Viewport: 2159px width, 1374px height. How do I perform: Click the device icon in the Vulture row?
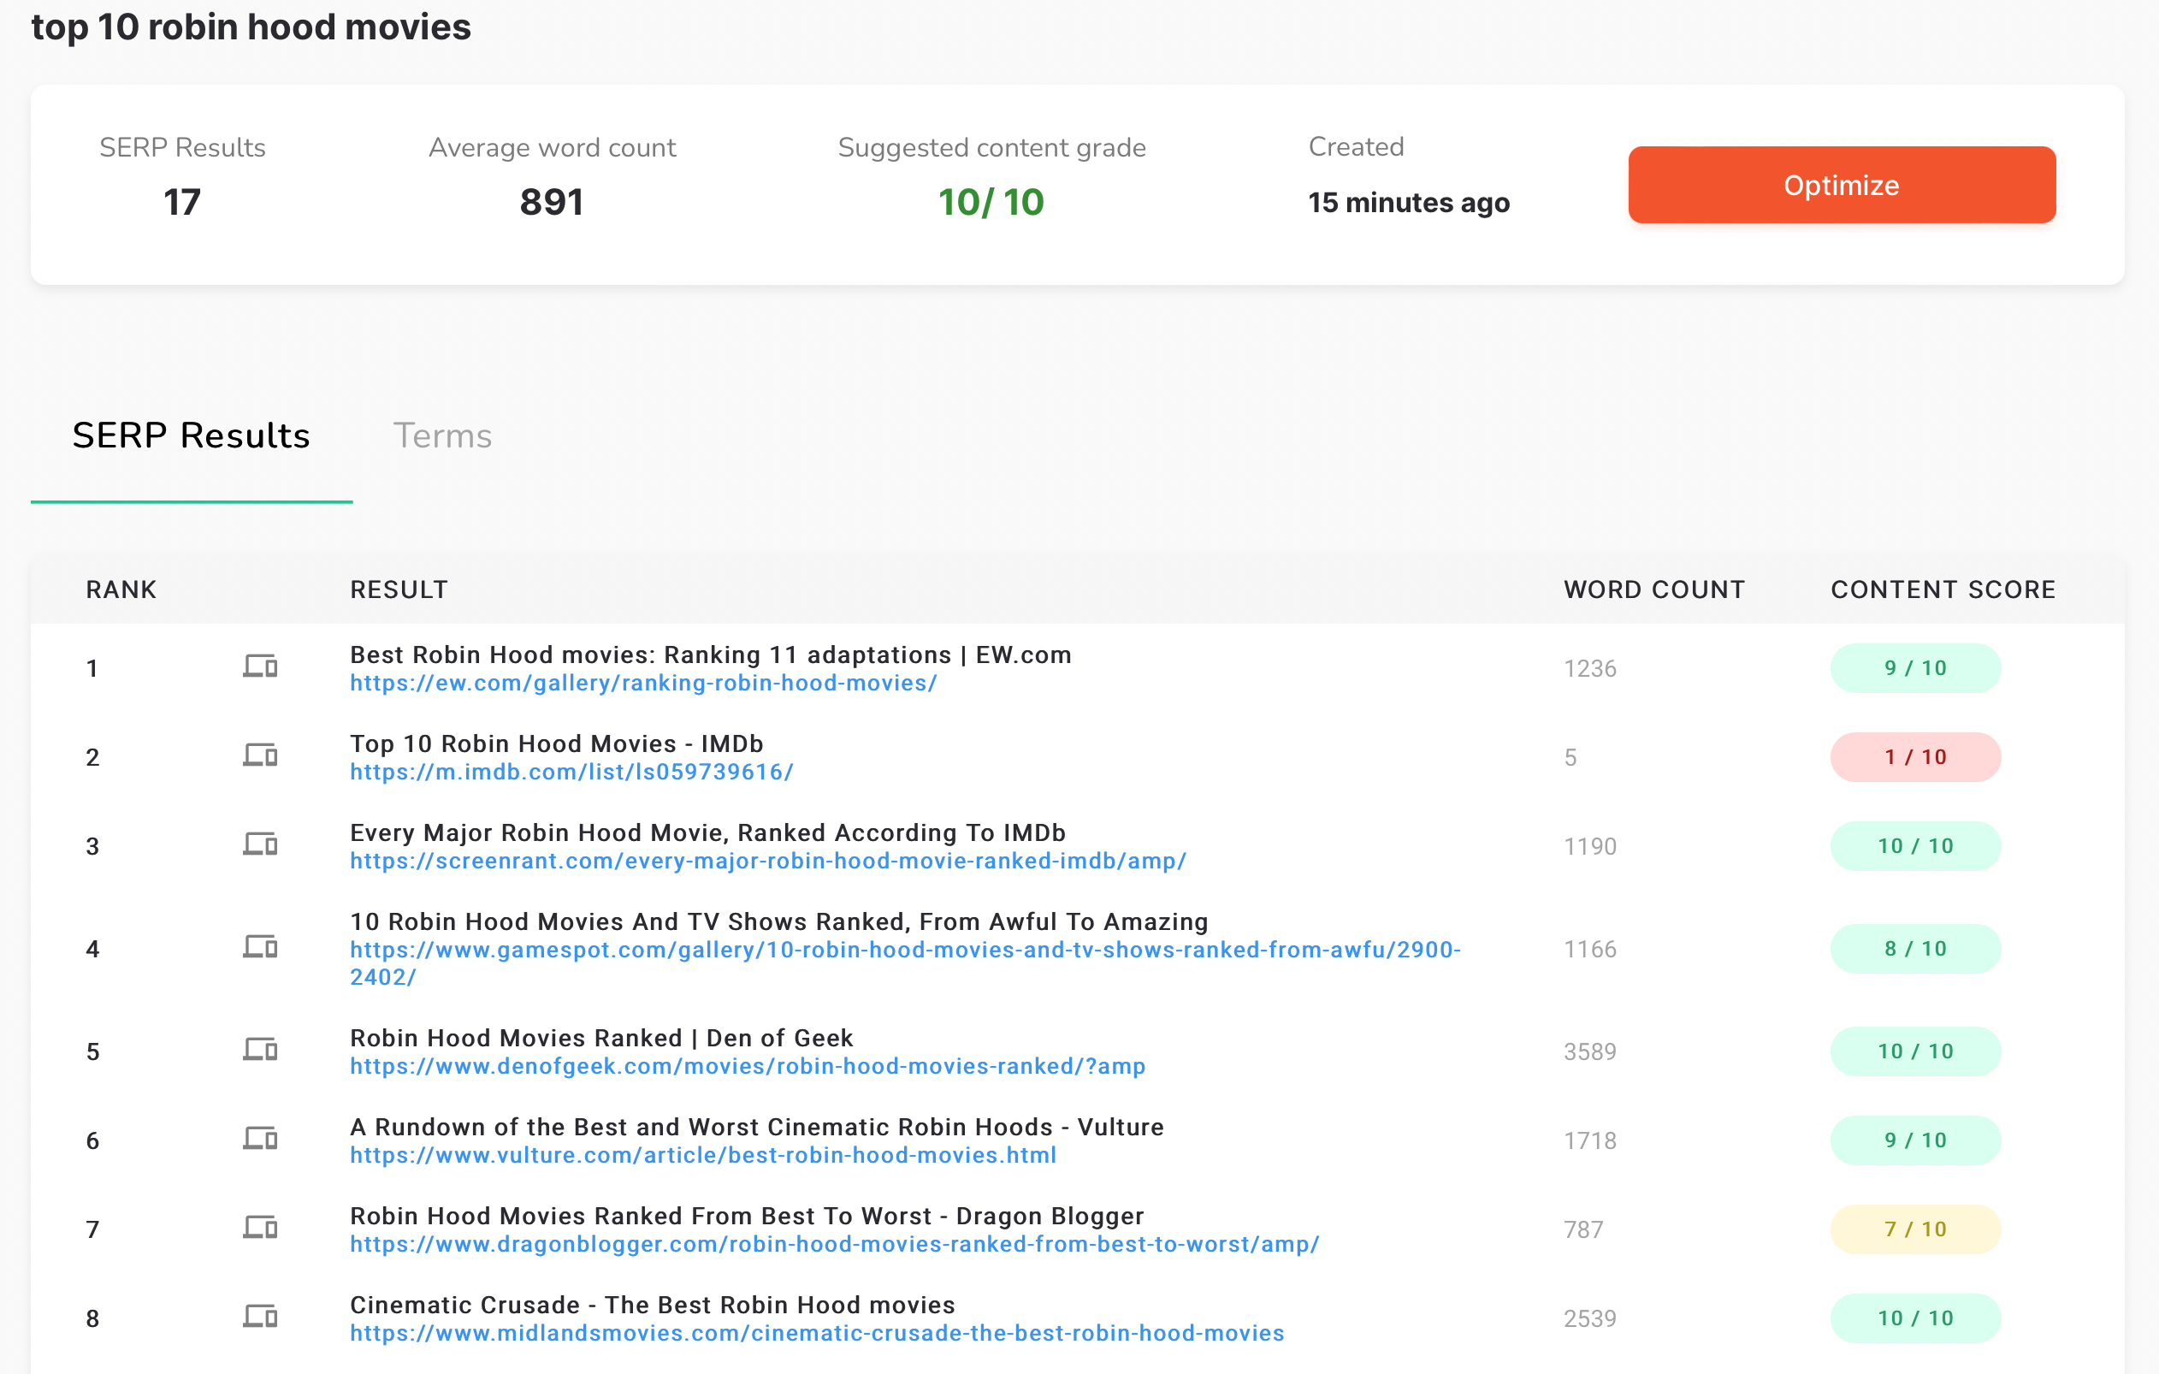pyautogui.click(x=260, y=1139)
